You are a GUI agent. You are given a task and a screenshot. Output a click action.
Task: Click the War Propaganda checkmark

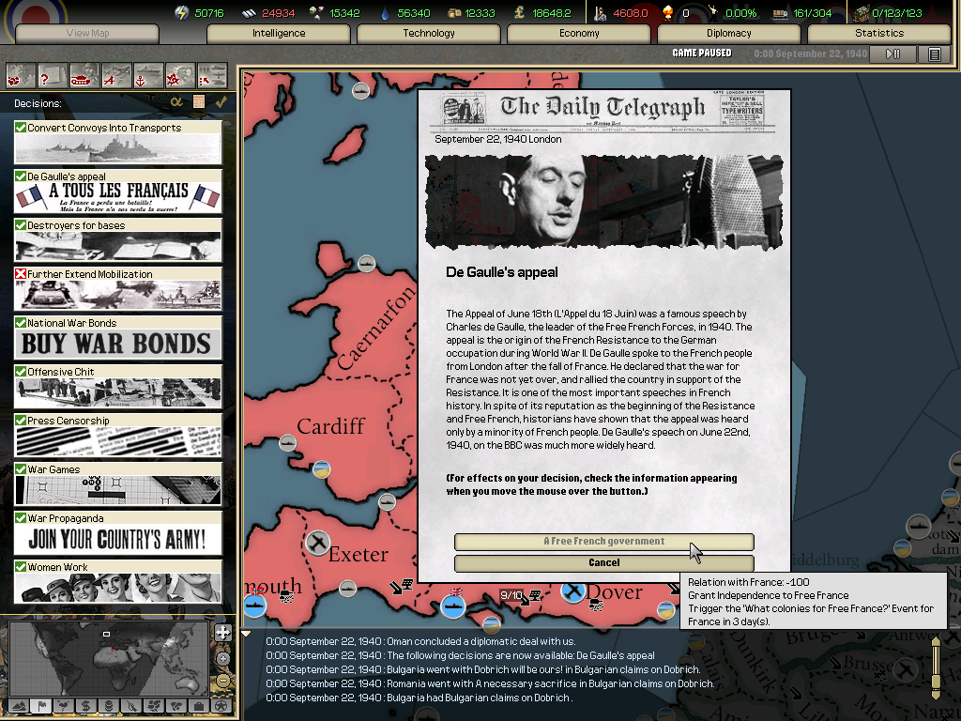21,518
